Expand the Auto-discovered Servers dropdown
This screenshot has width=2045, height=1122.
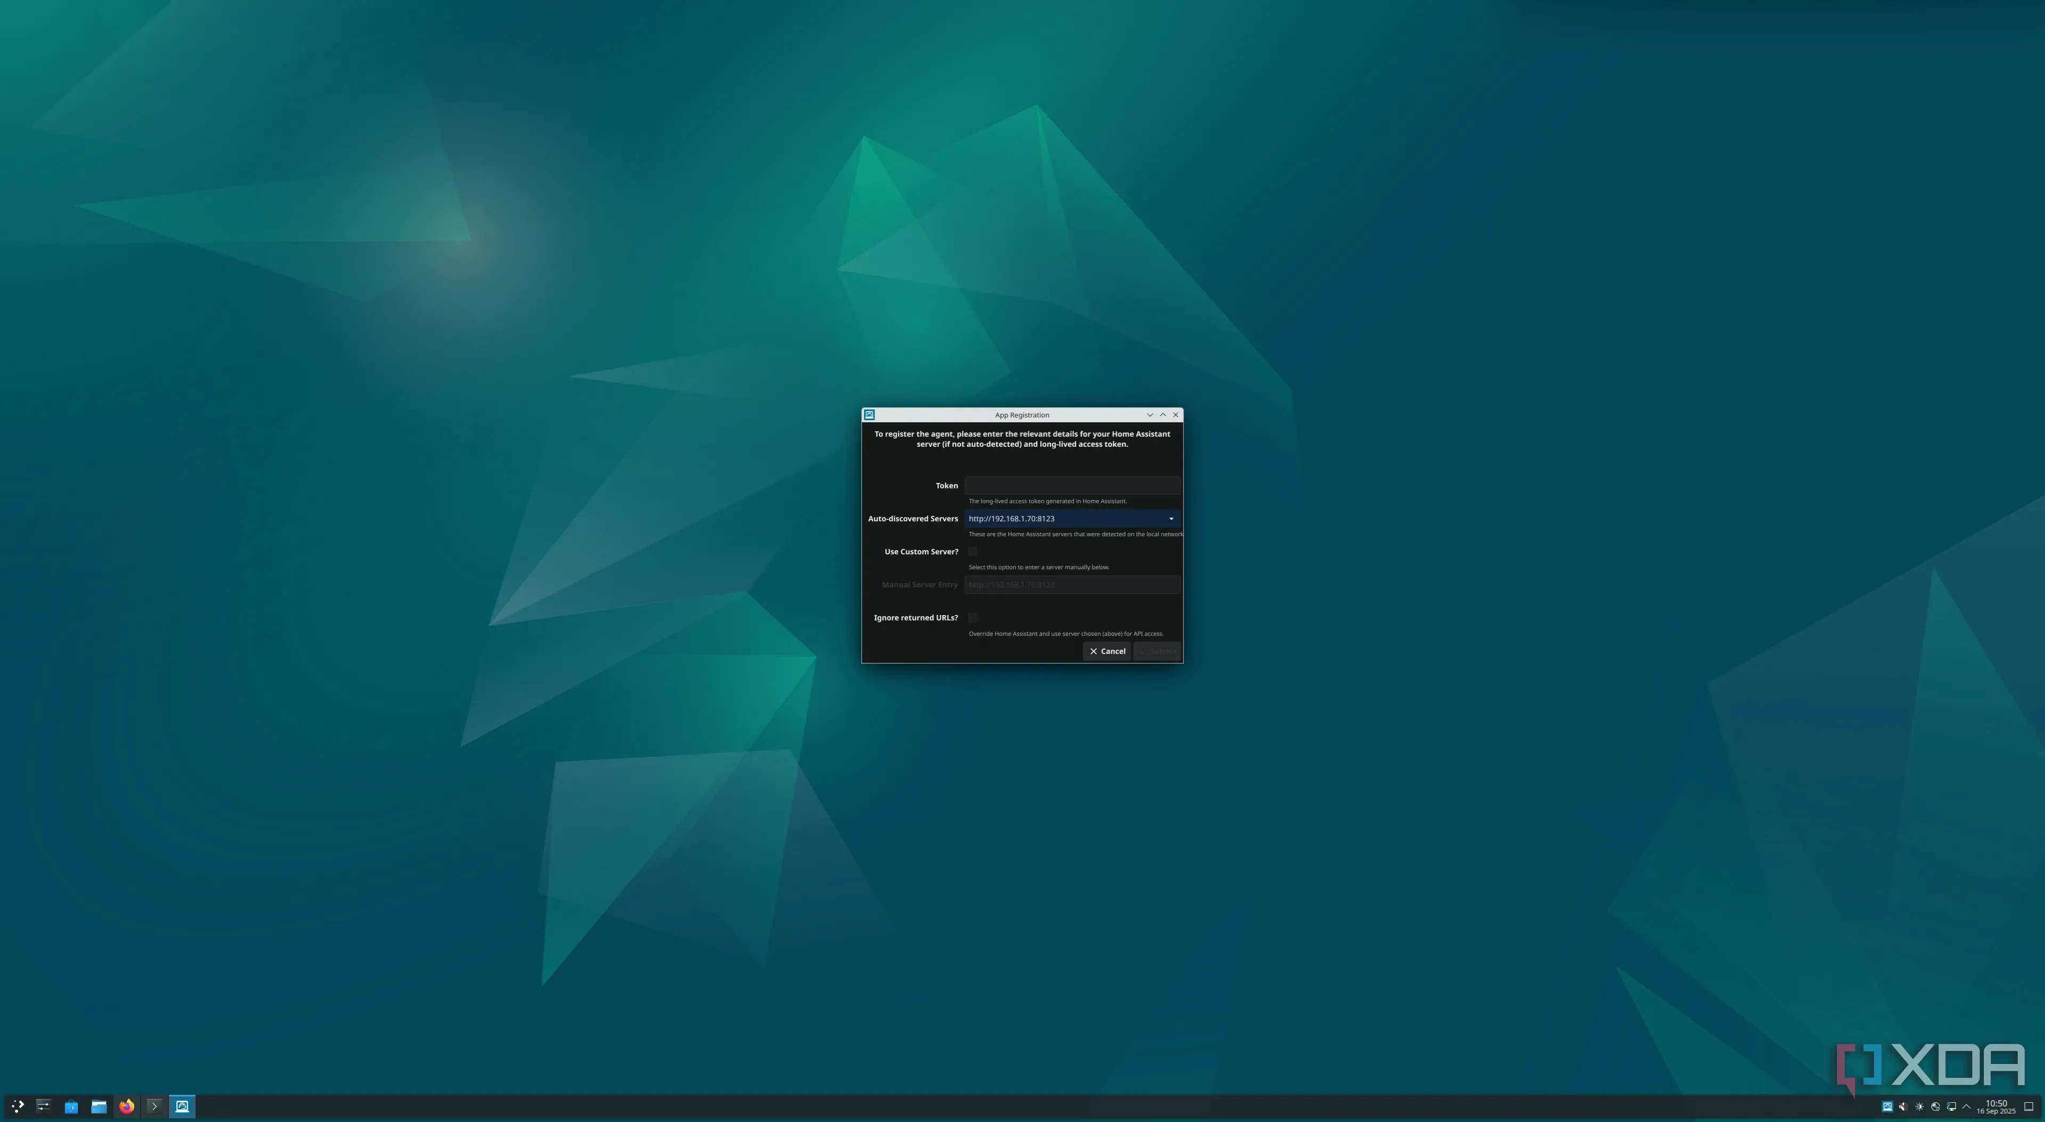point(1171,518)
